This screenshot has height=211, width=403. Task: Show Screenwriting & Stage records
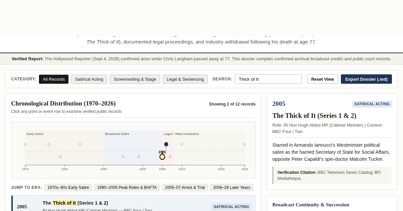(x=135, y=79)
